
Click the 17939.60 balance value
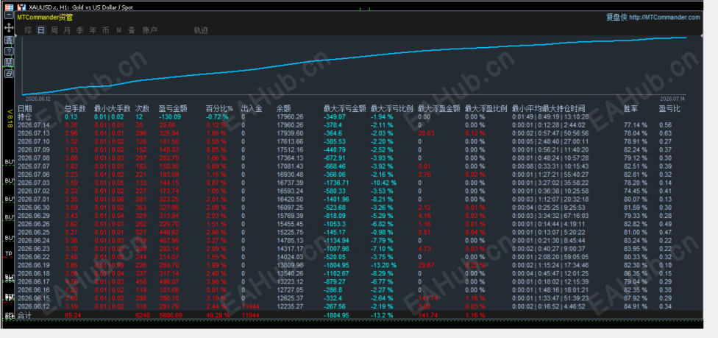point(290,133)
